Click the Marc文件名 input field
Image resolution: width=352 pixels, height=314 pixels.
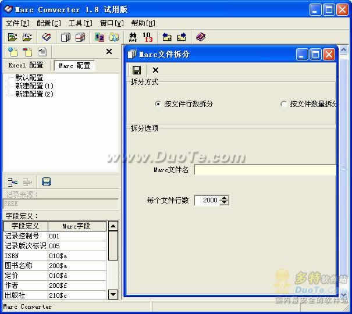coord(265,170)
